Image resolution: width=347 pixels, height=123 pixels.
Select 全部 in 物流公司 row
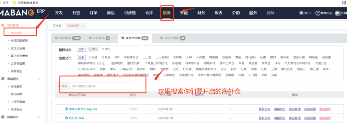(x=81, y=57)
